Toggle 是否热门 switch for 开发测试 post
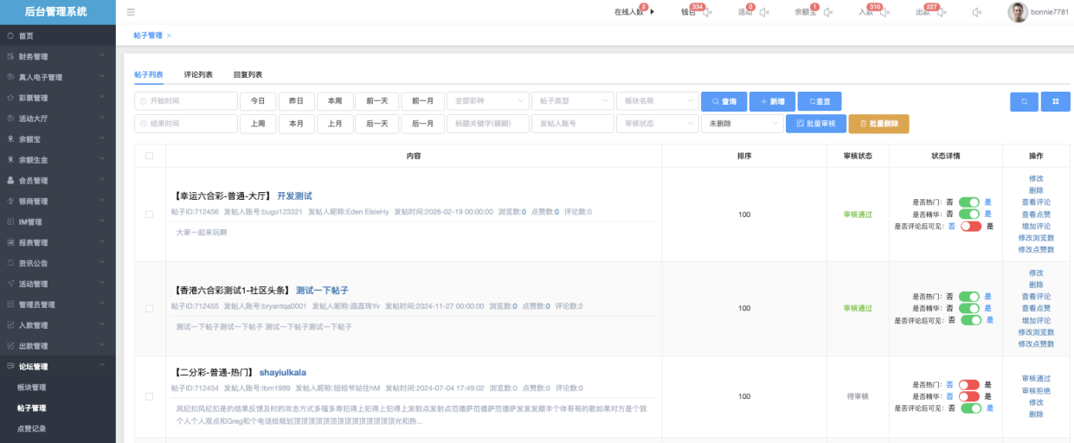Image resolution: width=1074 pixels, height=443 pixels. (x=968, y=202)
